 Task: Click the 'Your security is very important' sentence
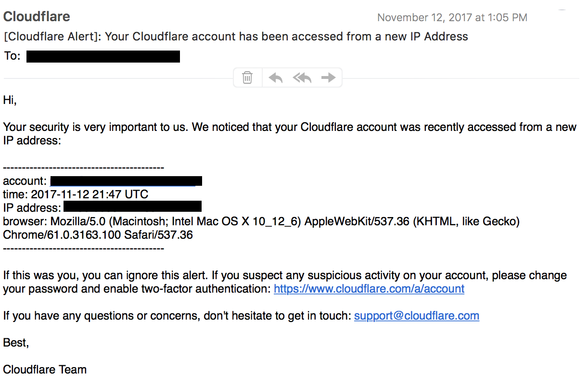[290, 134]
